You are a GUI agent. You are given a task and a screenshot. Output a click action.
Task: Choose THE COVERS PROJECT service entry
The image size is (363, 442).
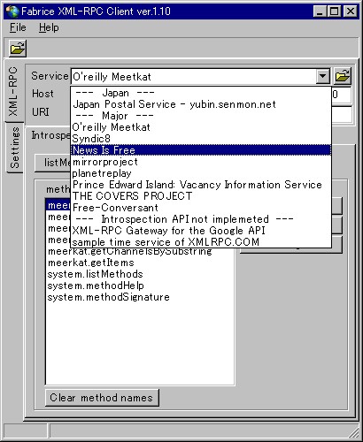201,196
